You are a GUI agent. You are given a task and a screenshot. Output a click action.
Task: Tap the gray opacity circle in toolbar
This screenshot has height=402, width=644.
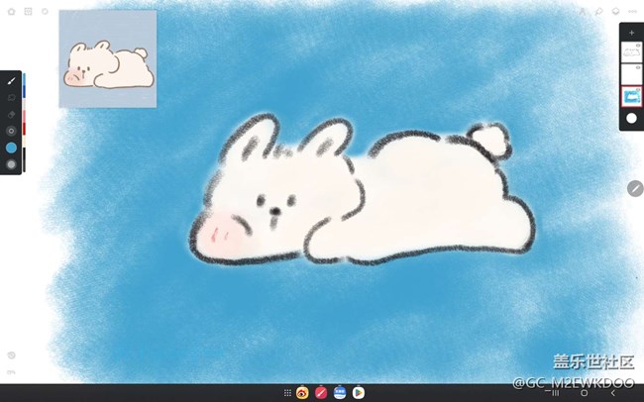pos(11,164)
